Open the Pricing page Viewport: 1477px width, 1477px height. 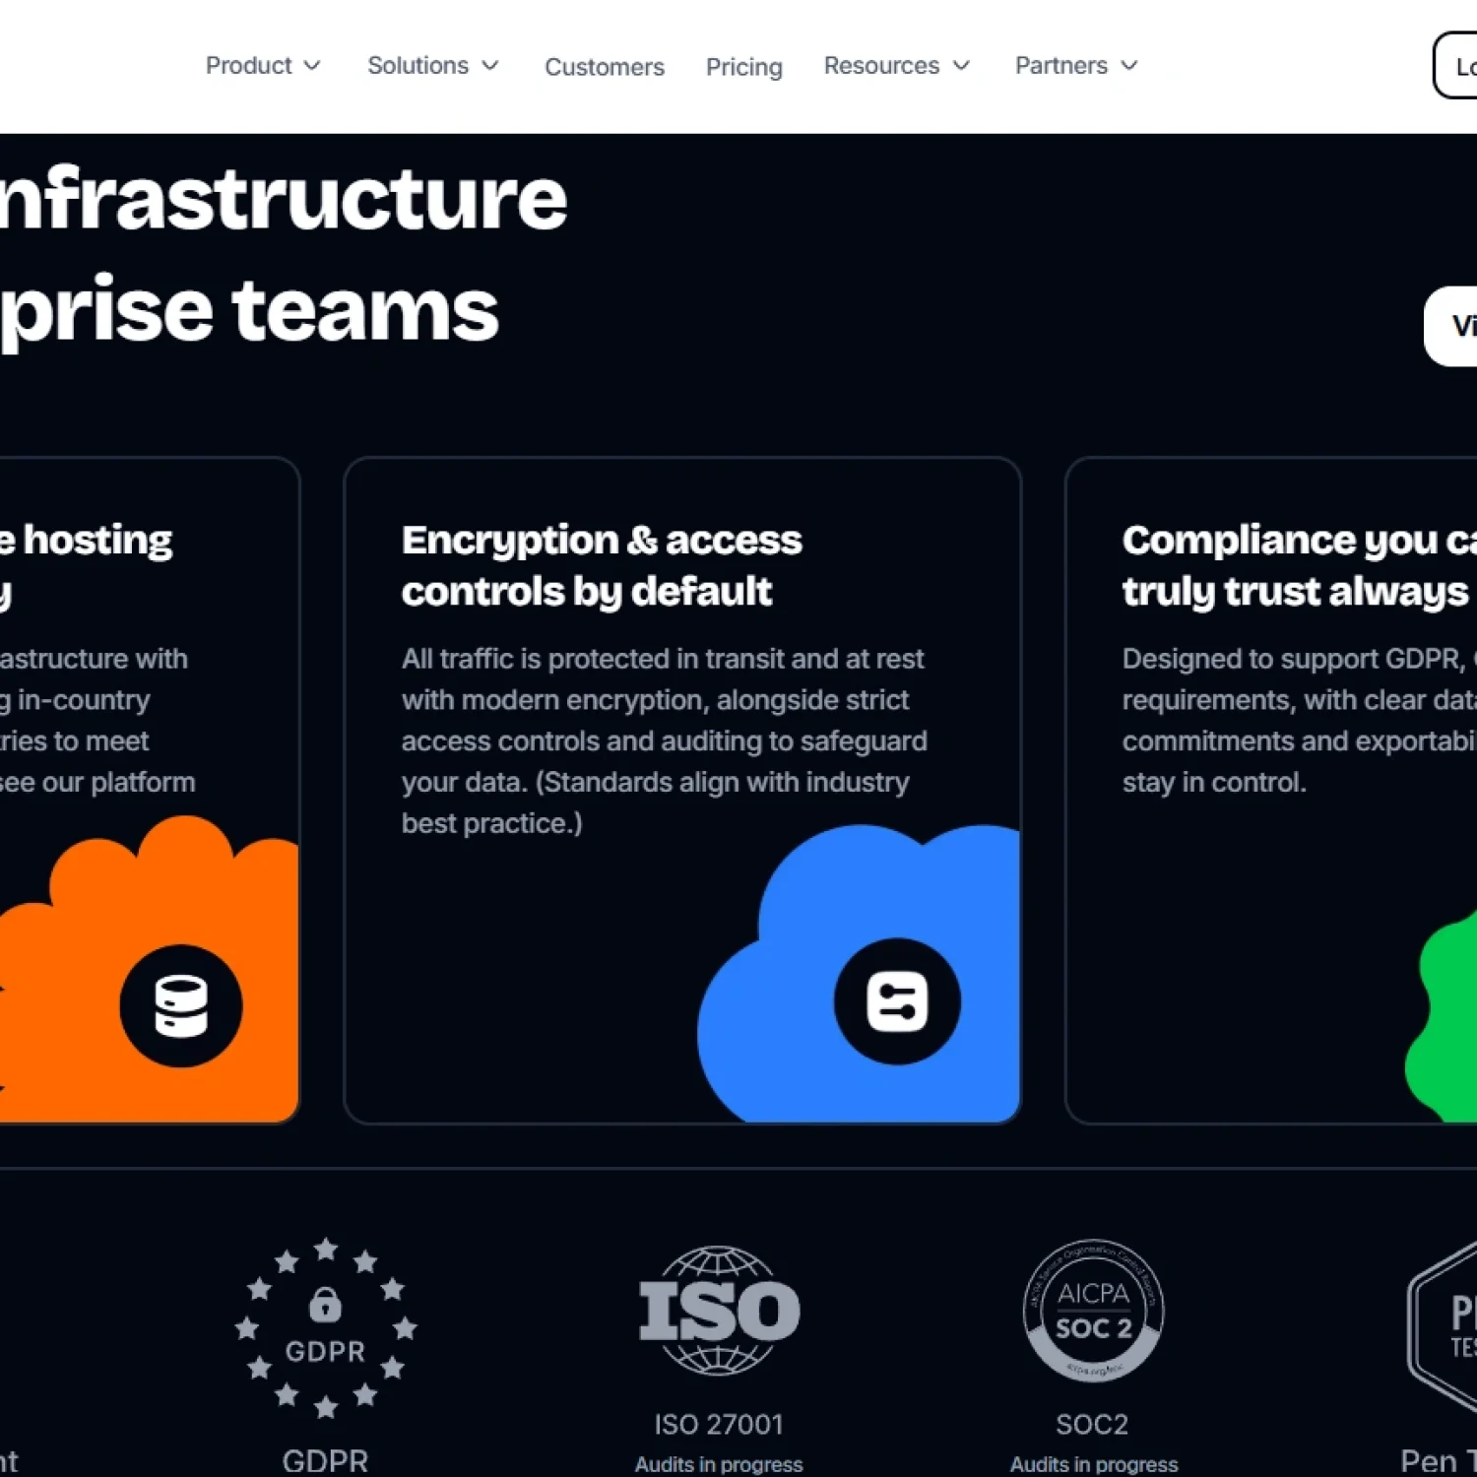[x=744, y=67]
